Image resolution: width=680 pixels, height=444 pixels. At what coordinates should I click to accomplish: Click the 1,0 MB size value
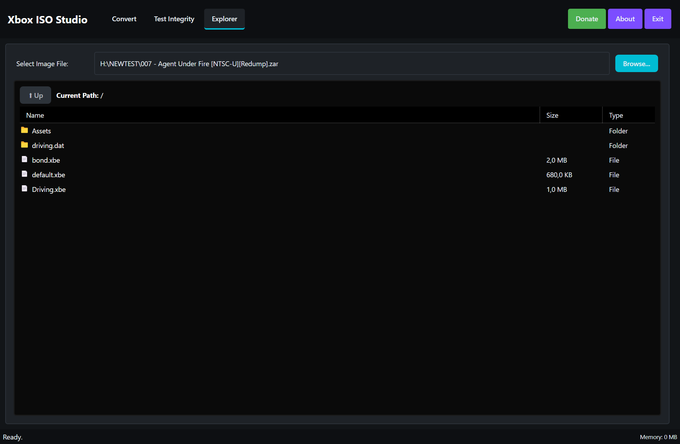click(557, 189)
